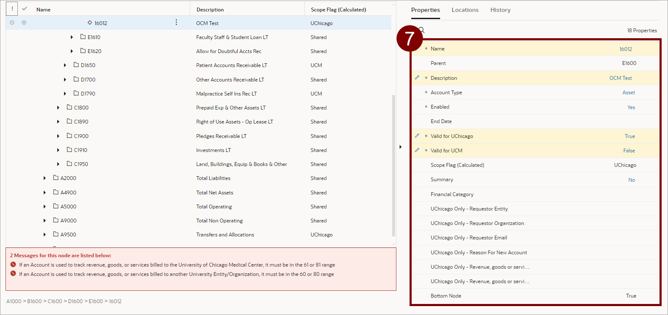668x315 pixels.
Task: Switch to the Locations tab
Action: coord(465,10)
